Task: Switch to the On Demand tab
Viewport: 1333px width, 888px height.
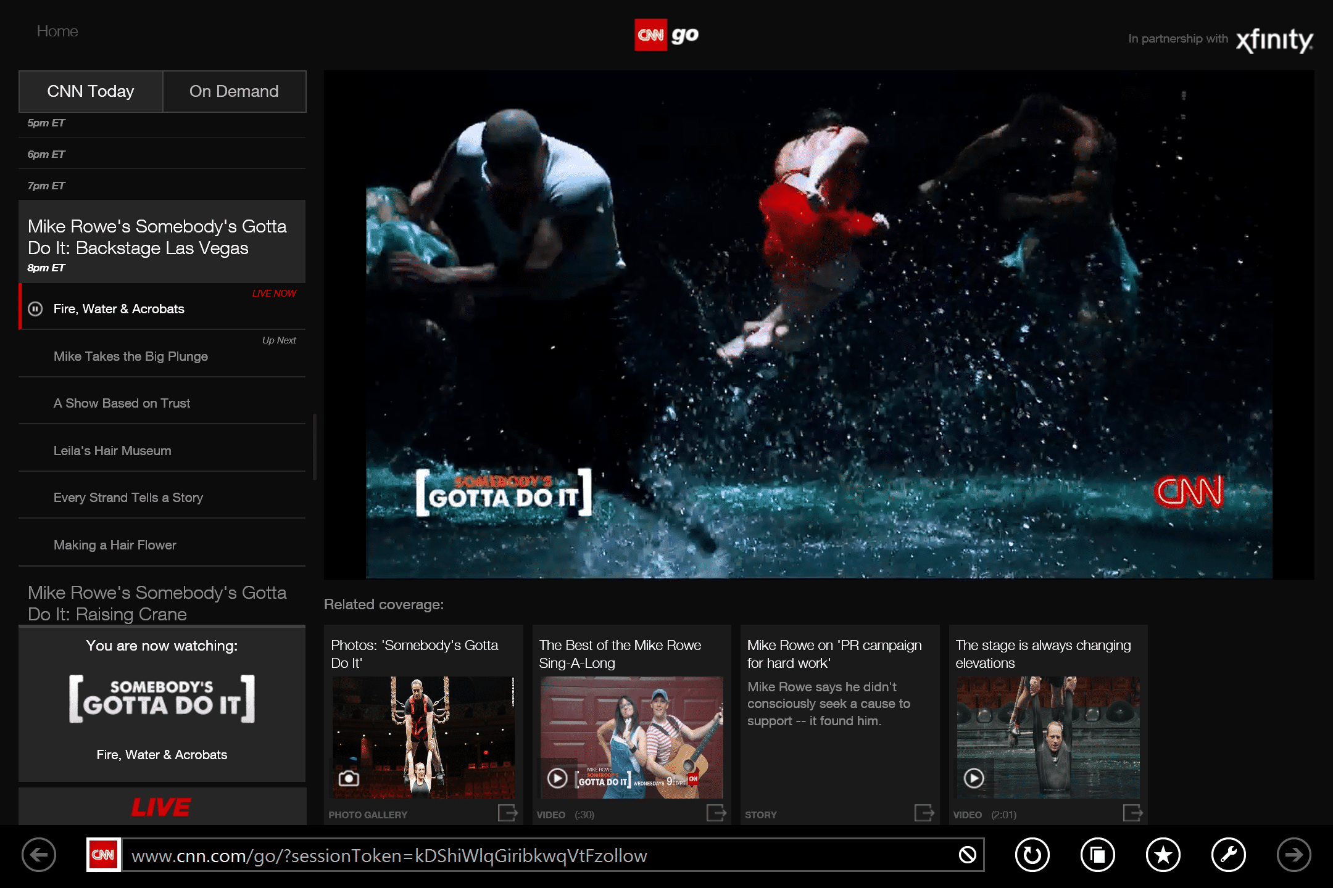Action: 234,91
